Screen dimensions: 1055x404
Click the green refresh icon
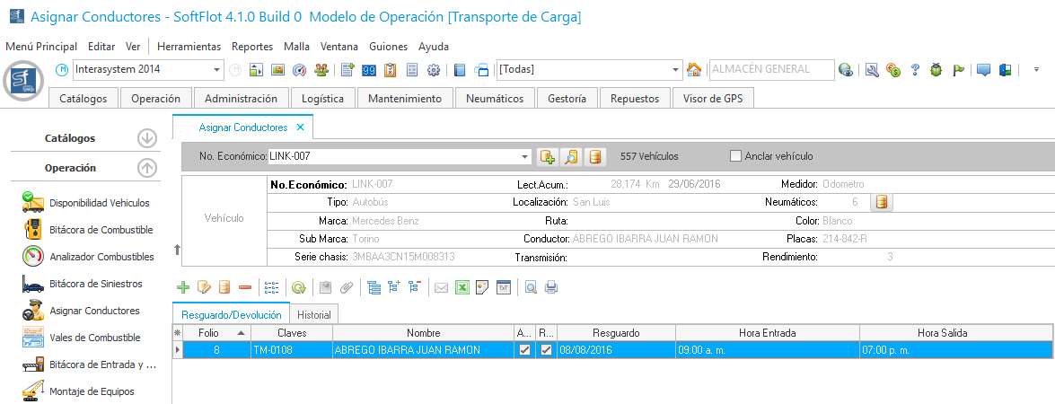[x=298, y=287]
